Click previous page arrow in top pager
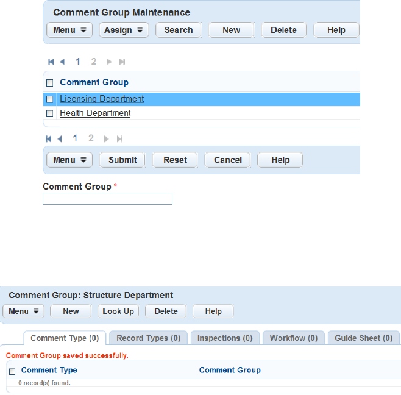This screenshot has width=401, height=395. click(62, 62)
